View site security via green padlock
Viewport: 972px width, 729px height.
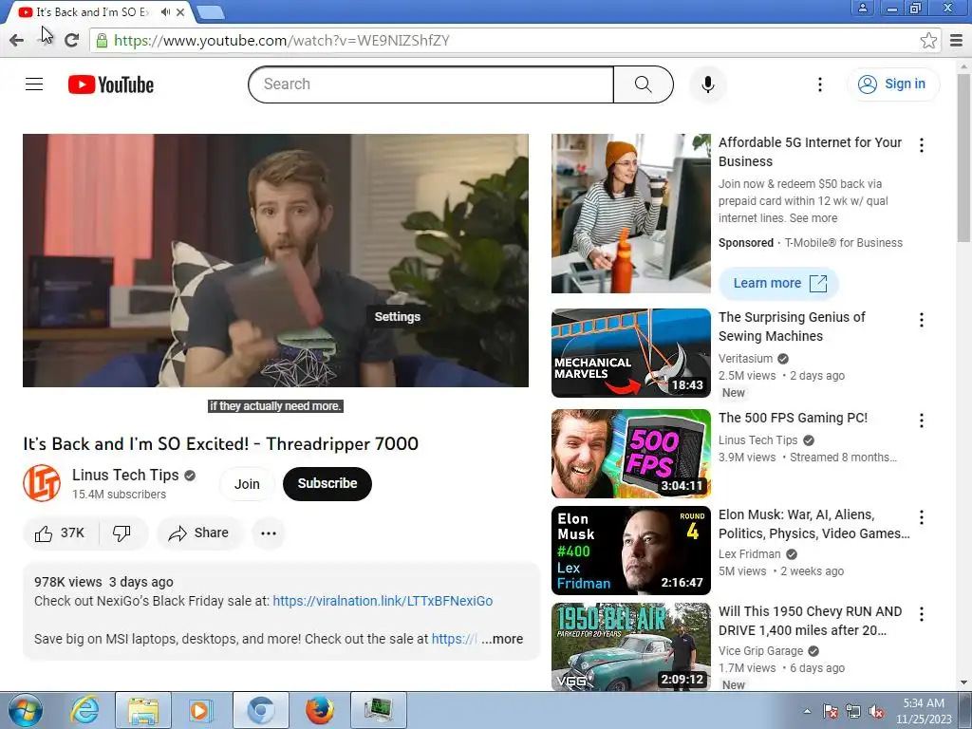pyautogui.click(x=102, y=40)
